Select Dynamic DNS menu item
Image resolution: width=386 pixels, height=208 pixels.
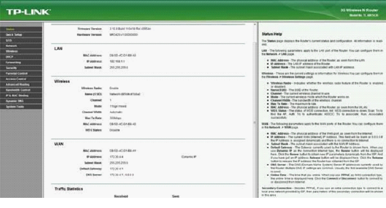21,101
